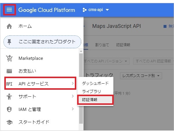Click the sidebar scrollbar up arrow
The width and height of the screenshot is (174, 135).
[81, 51]
